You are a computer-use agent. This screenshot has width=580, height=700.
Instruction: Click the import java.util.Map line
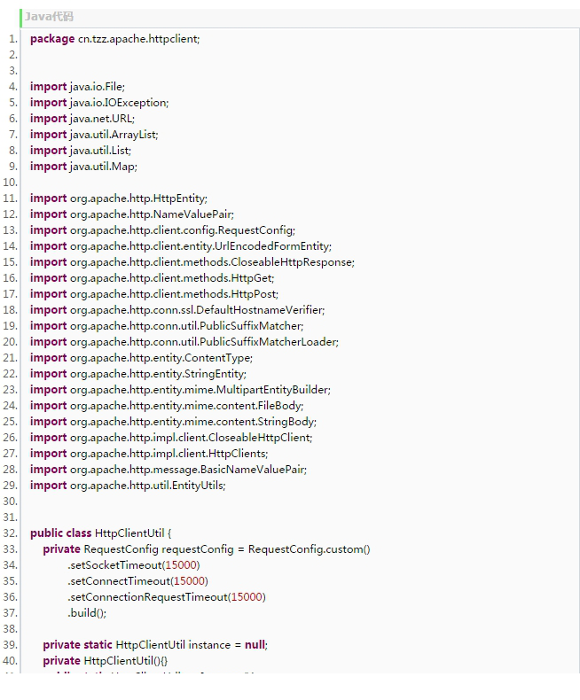pos(83,167)
